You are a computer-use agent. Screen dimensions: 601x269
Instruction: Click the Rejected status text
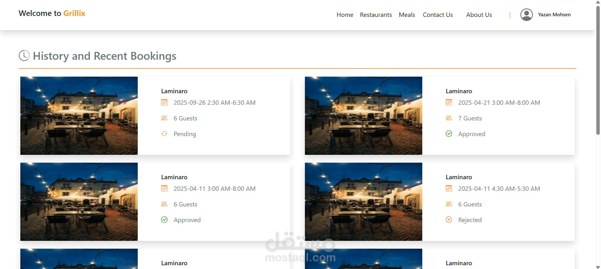click(x=470, y=220)
